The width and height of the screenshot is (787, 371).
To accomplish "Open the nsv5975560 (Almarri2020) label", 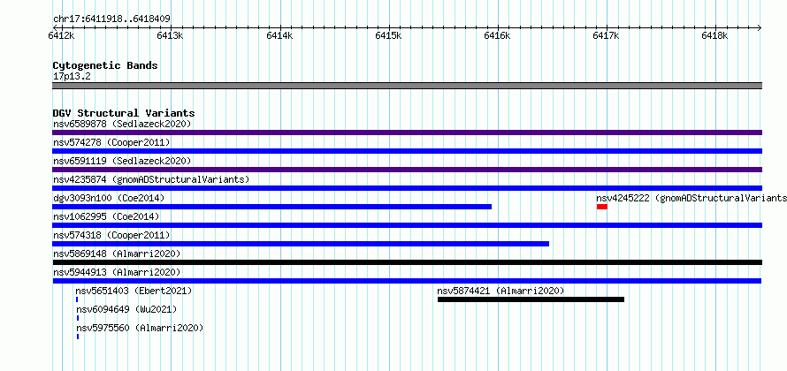I will pyautogui.click(x=140, y=328).
